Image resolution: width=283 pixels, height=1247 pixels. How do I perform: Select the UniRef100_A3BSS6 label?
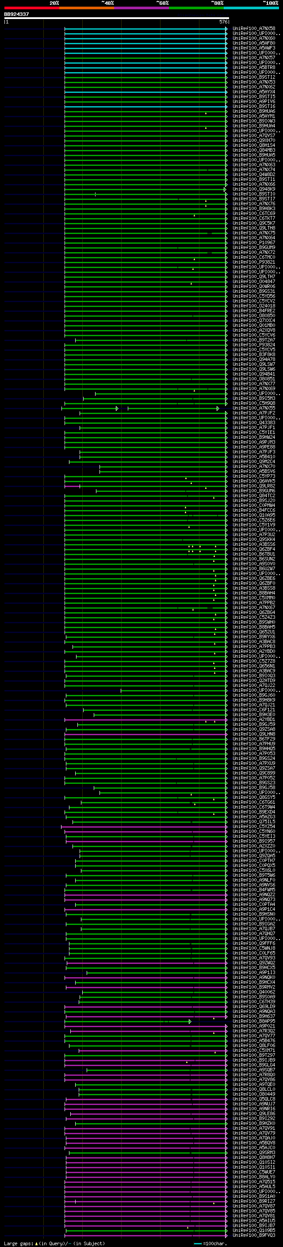click(x=254, y=544)
